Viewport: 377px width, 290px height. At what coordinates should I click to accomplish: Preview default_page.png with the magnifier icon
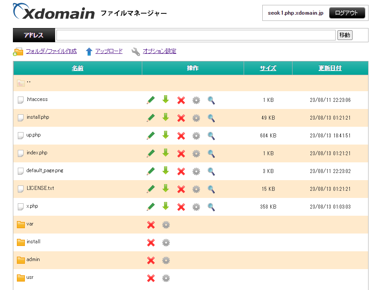coord(211,171)
